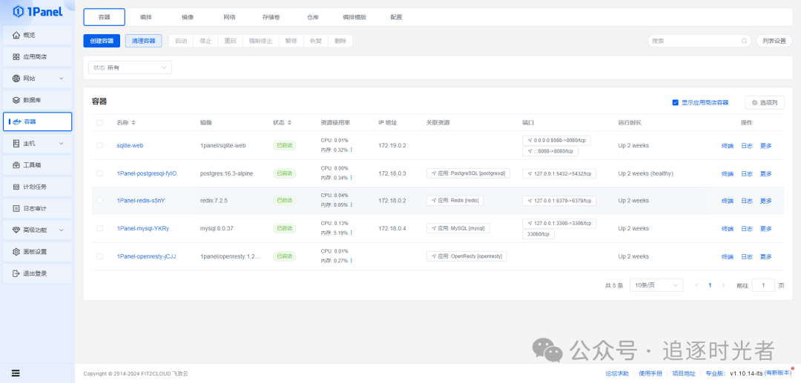Click the 退出登录 logout icon
801x383 pixels.
click(16, 273)
